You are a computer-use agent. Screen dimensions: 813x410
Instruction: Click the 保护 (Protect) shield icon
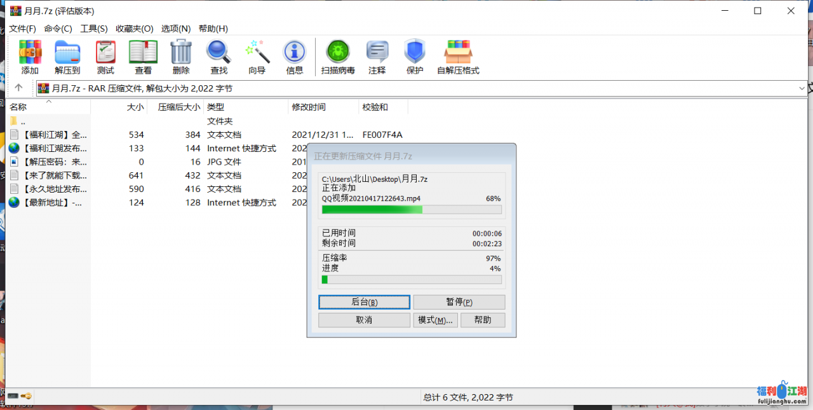pyautogui.click(x=415, y=57)
